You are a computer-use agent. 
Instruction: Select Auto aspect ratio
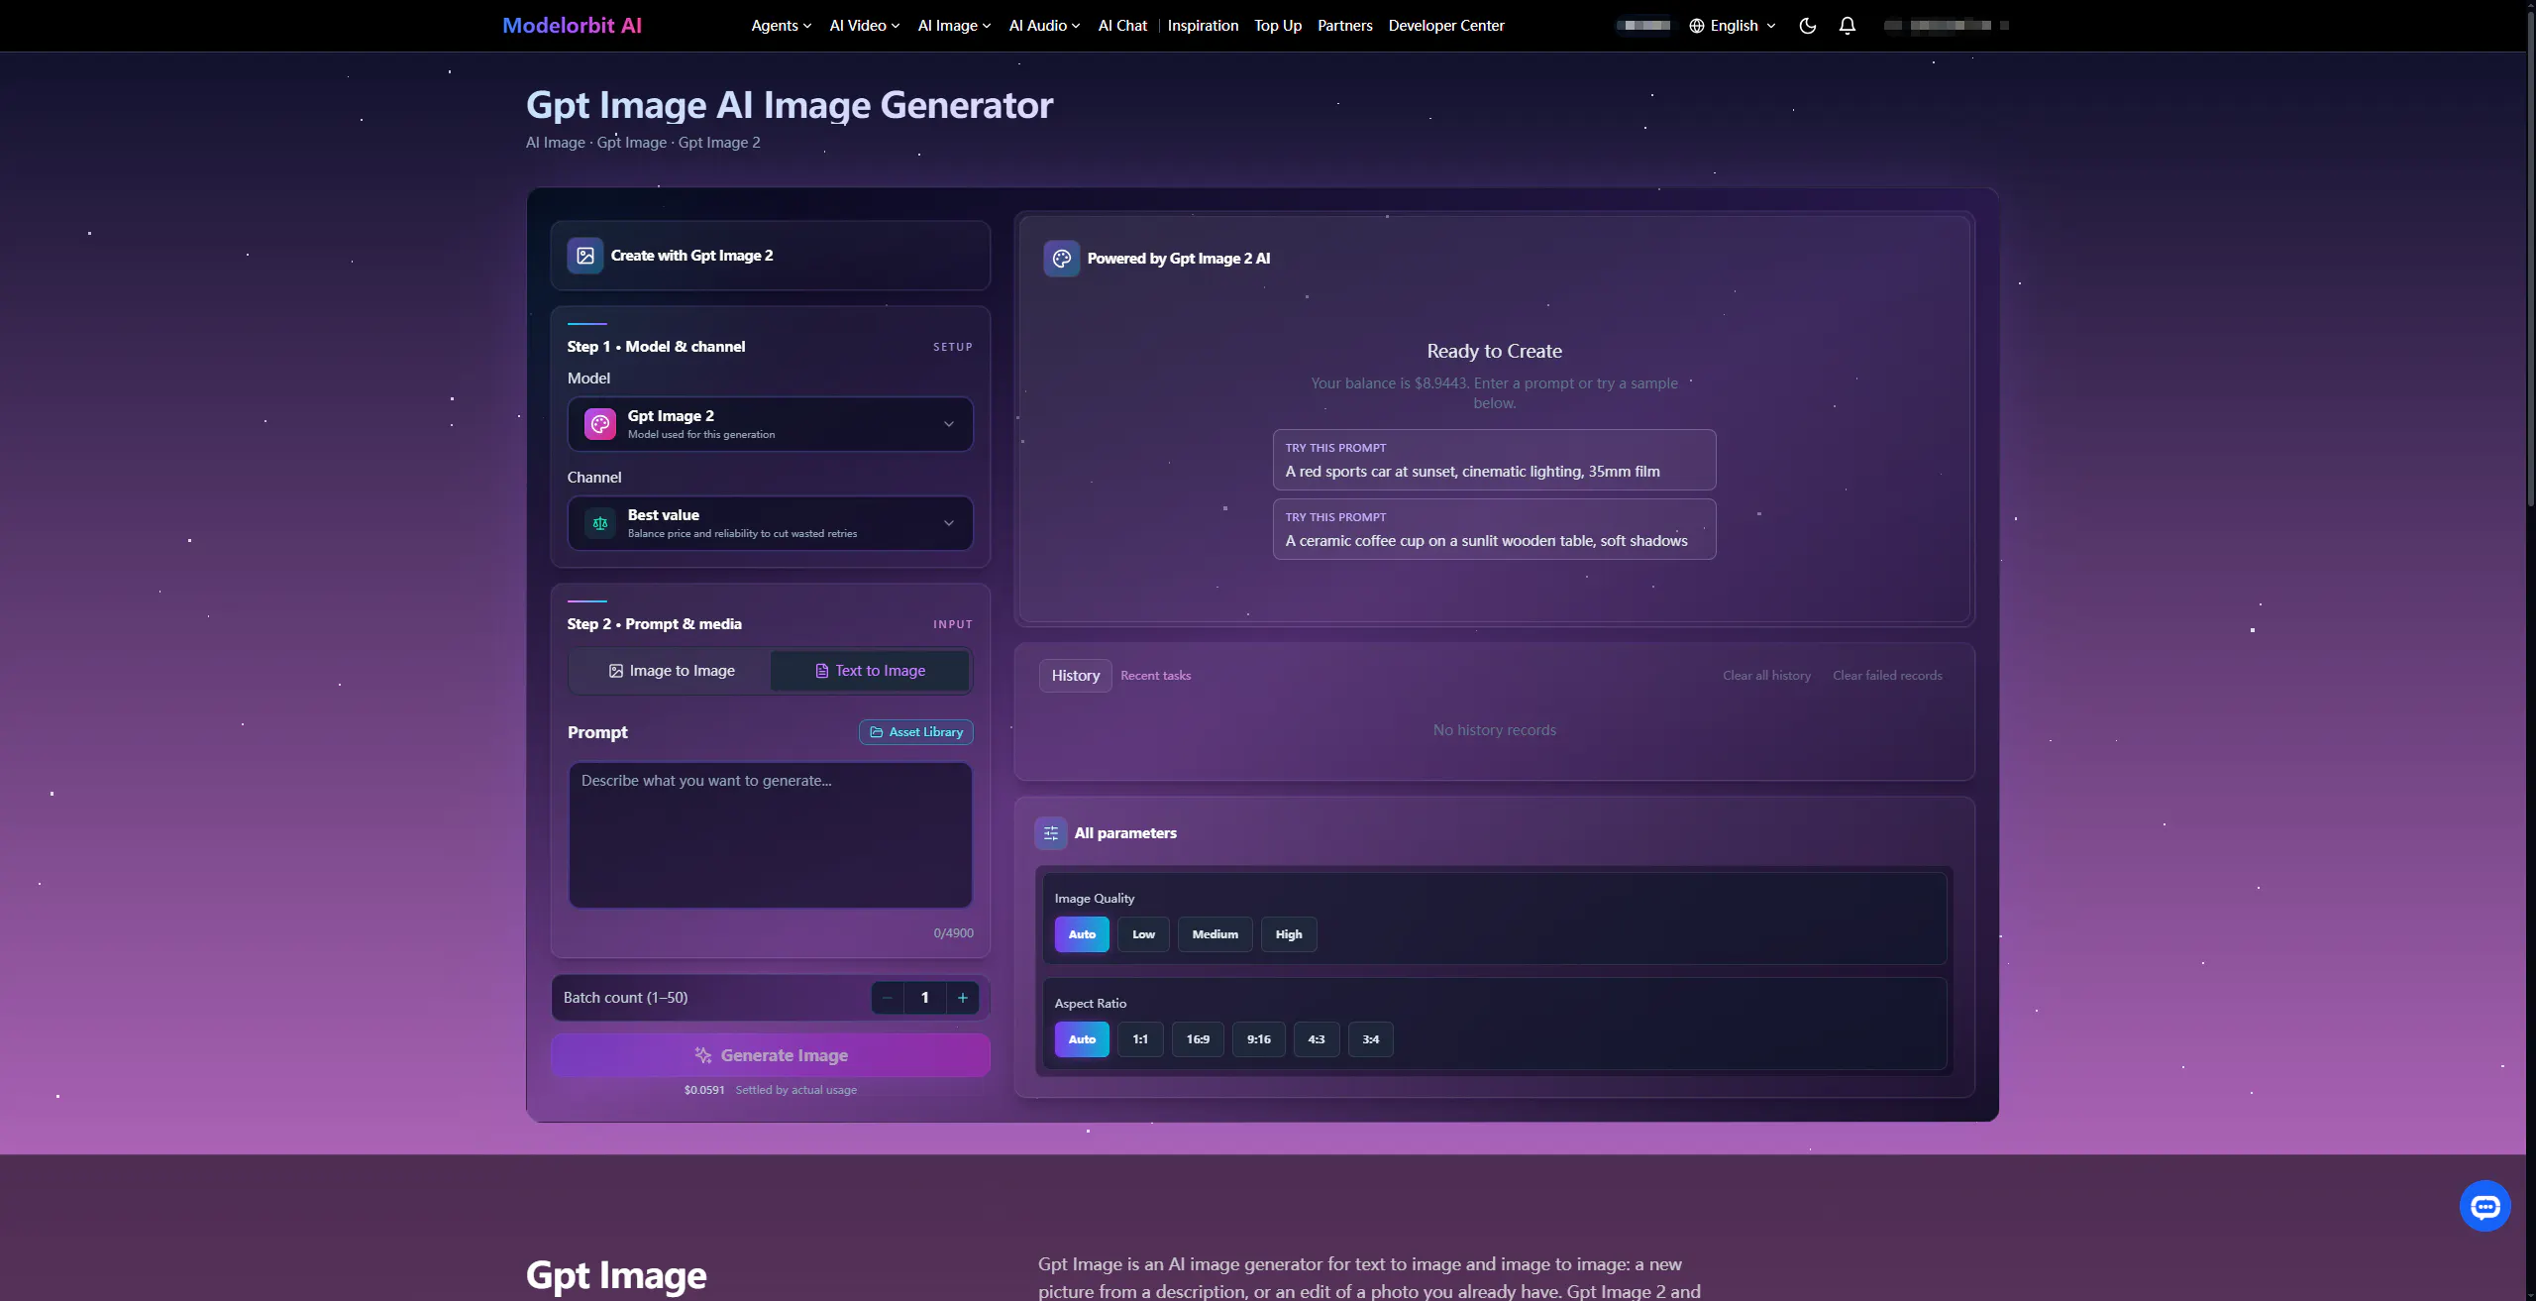[1082, 1039]
